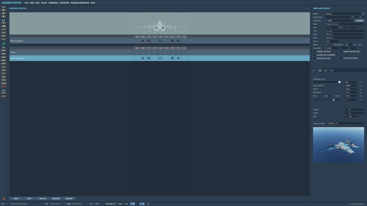Click the Chaff stepper arrows

pos(346,110)
